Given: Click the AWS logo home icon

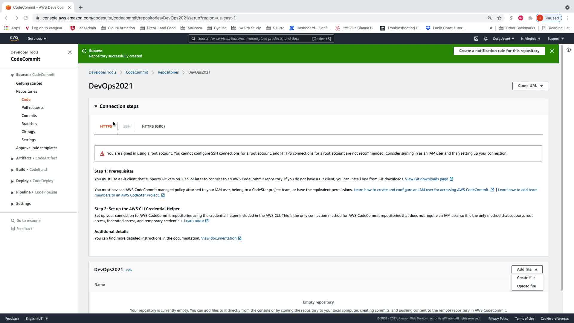Looking at the screenshot, I should click(14, 38).
